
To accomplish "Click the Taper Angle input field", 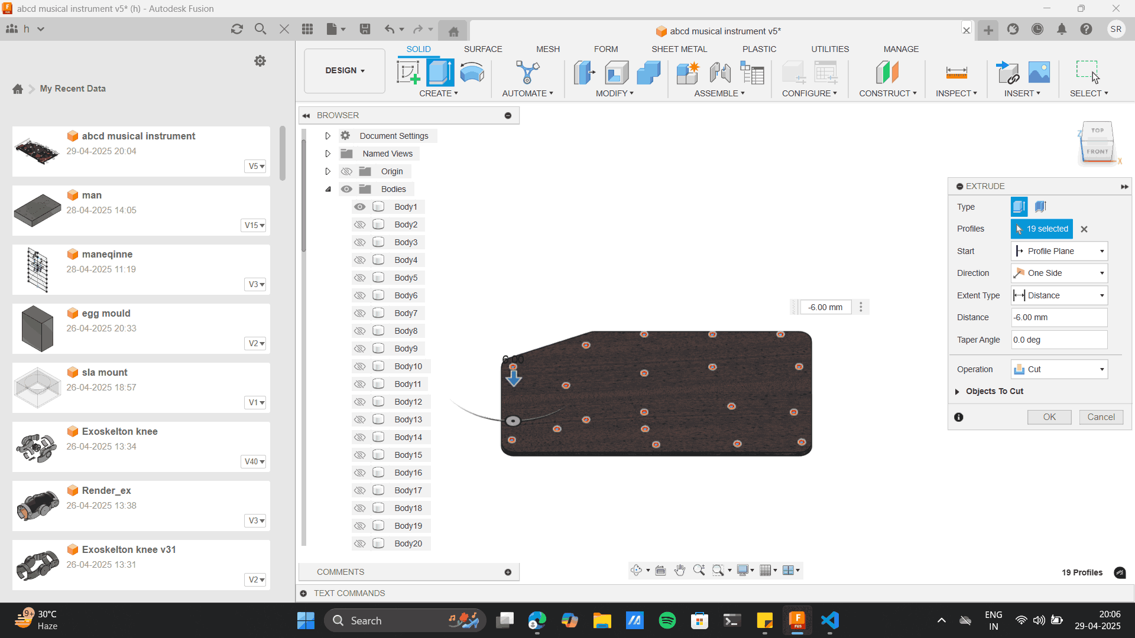I will click(x=1059, y=340).
